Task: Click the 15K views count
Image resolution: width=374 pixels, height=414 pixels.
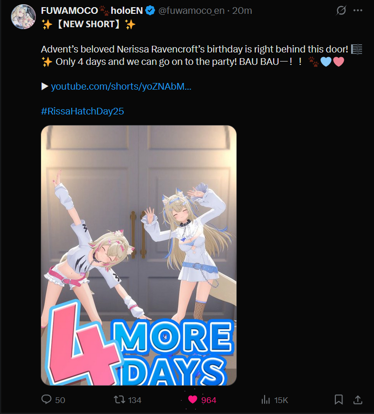Action: pos(281,400)
